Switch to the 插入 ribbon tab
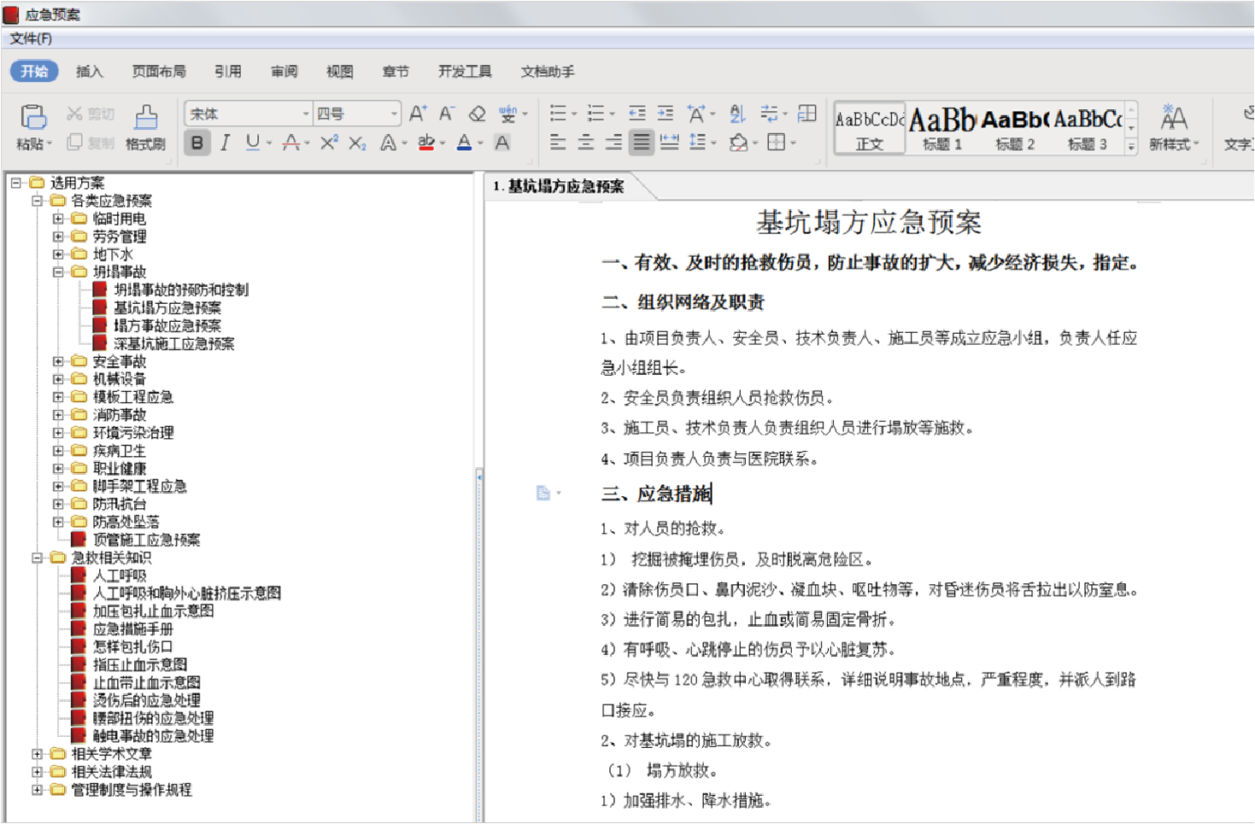The image size is (1255, 824). click(89, 72)
